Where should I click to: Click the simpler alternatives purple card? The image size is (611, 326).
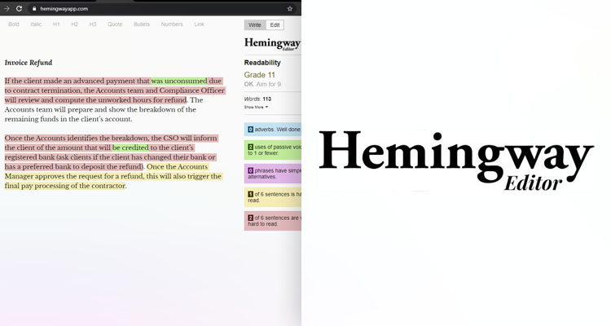273,174
